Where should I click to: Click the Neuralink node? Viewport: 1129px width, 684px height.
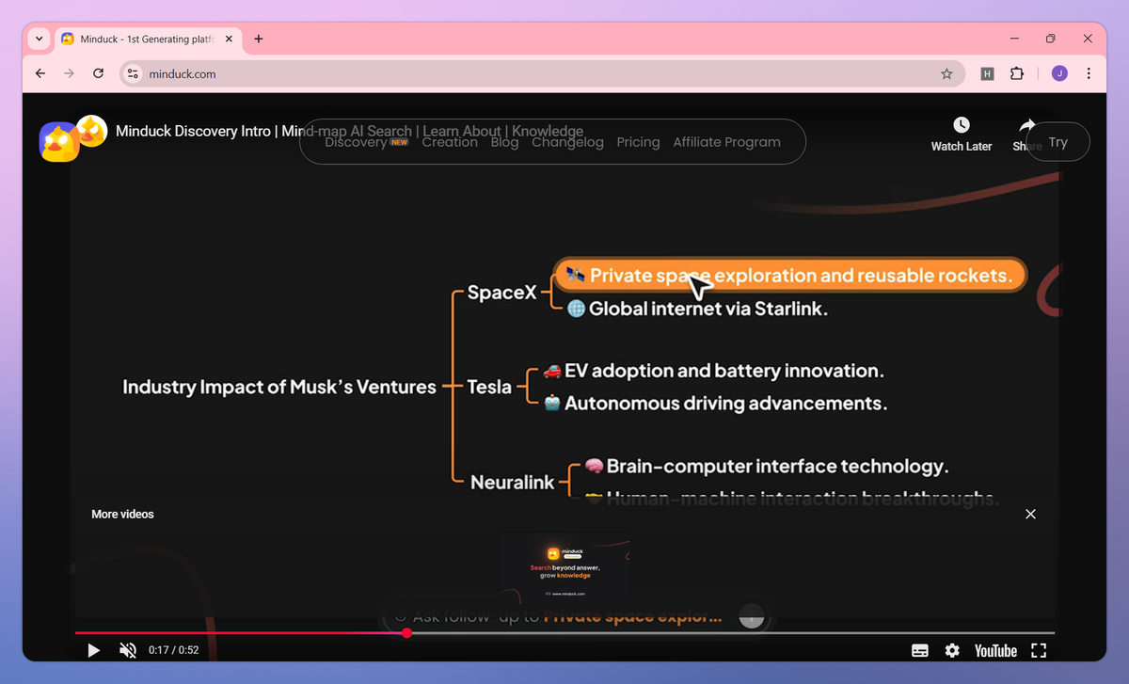coord(513,482)
